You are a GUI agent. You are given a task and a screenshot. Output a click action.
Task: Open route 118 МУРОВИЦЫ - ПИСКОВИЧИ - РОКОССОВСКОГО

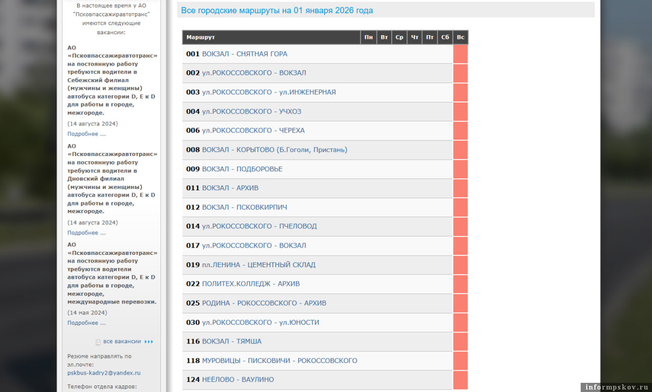[x=280, y=361]
